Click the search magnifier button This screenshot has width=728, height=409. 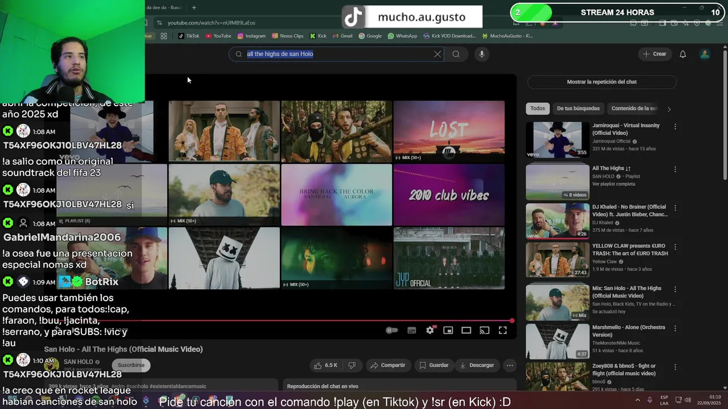click(456, 54)
